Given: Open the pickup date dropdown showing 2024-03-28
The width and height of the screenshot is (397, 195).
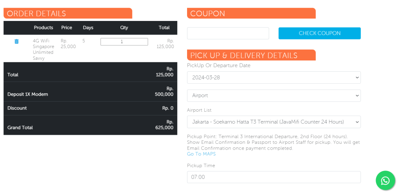Looking at the screenshot, I should pos(274,78).
